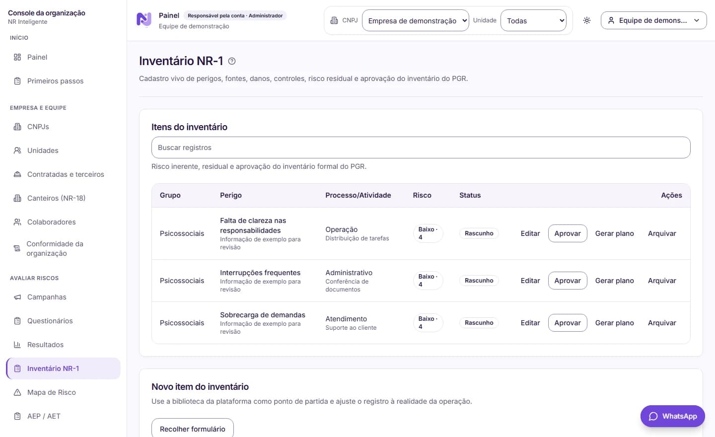Click the Questionários clipboard icon

[x=17, y=321]
